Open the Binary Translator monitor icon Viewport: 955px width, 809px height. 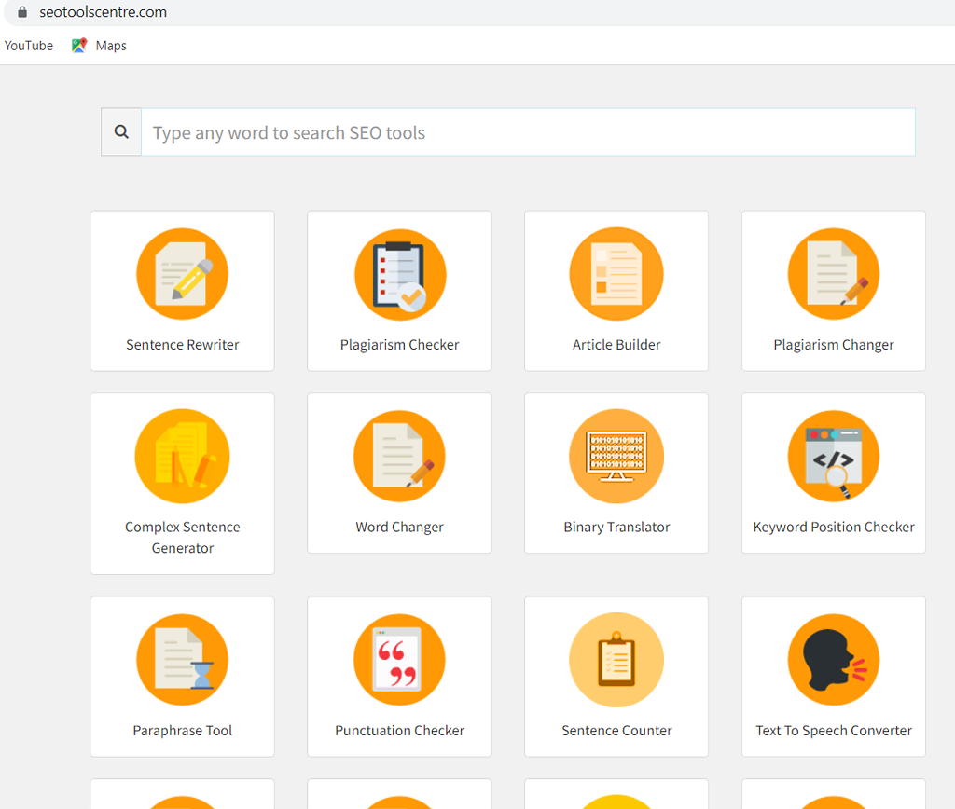[616, 456]
